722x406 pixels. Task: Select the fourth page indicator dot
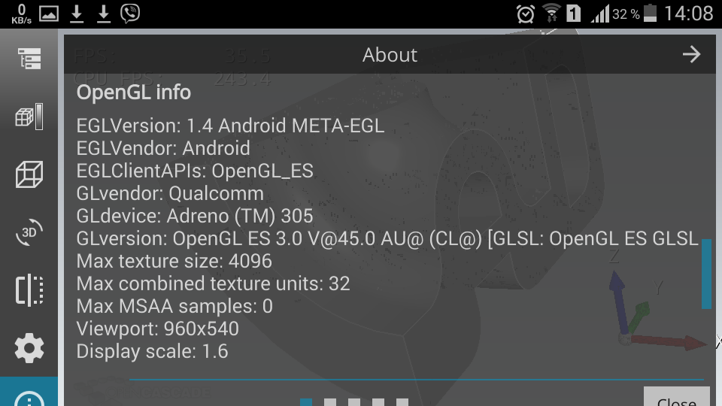pyautogui.click(x=378, y=402)
